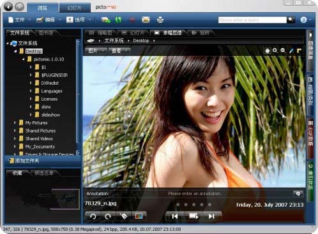Rotate image counter-clockwise
Viewport: 318px width, 234px height.
(93, 216)
